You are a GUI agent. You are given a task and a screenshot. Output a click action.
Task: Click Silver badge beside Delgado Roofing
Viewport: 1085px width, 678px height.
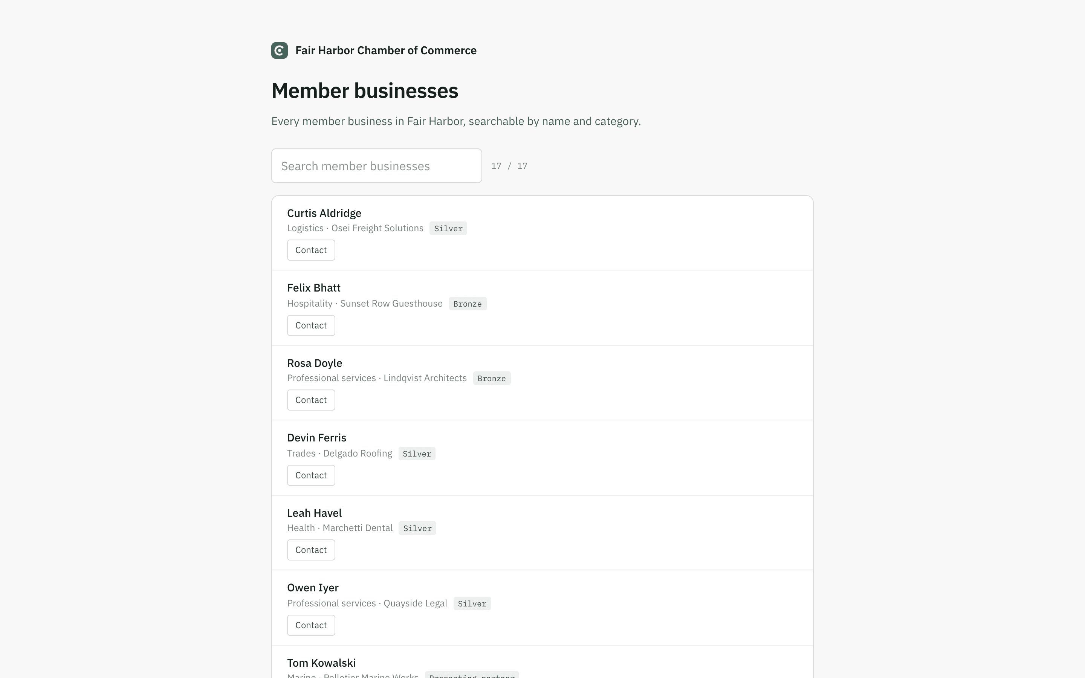[417, 454]
